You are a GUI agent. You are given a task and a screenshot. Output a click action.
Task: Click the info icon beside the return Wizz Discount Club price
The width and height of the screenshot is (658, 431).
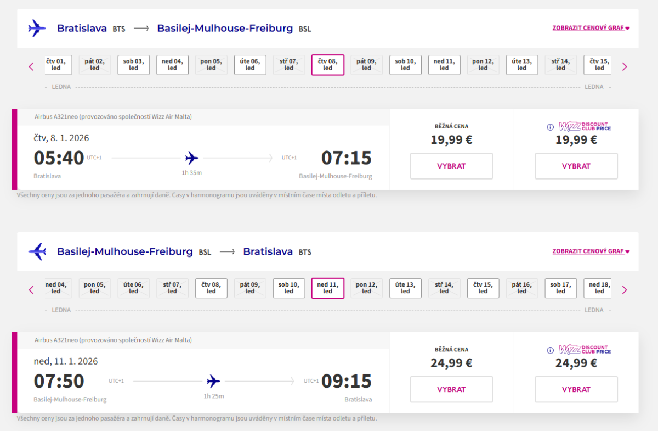[551, 350]
